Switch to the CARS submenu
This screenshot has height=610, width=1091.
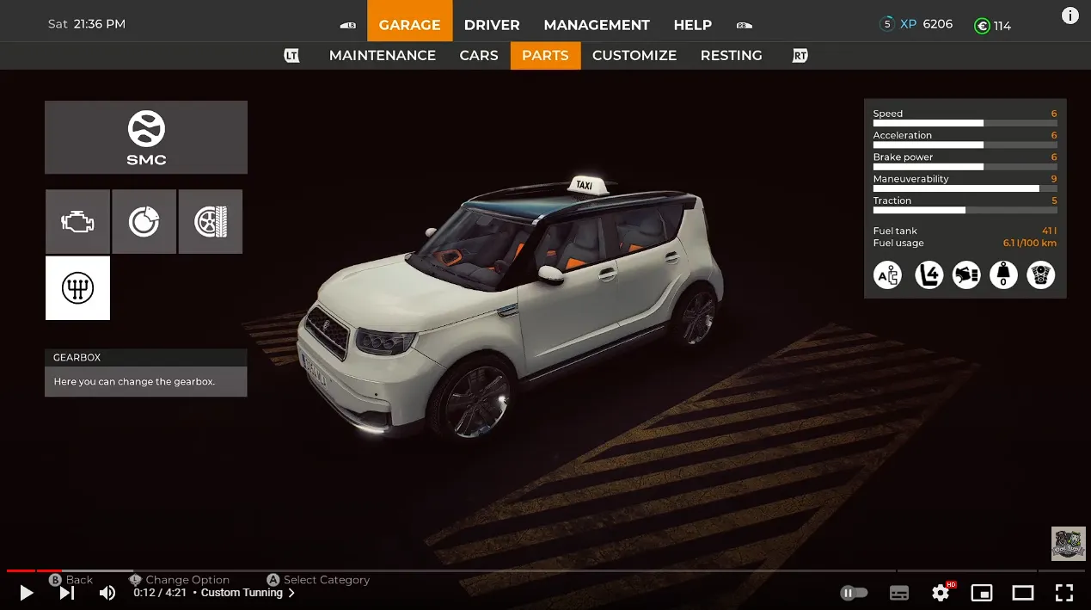pos(479,55)
